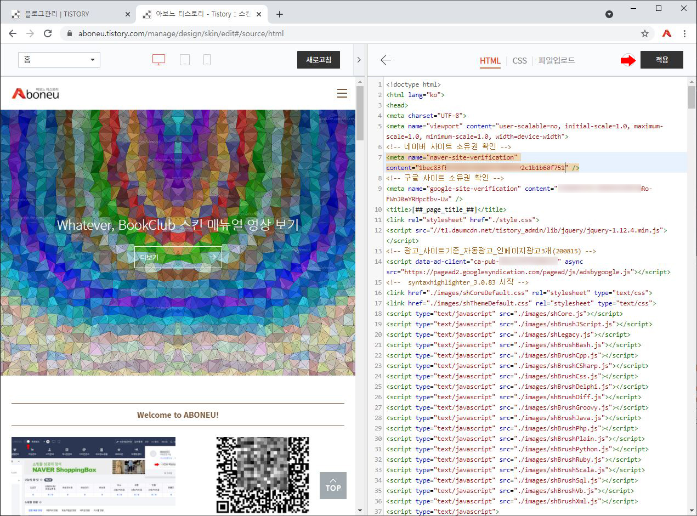Click the 새로고침 refresh button
697x516 pixels.
319,60
